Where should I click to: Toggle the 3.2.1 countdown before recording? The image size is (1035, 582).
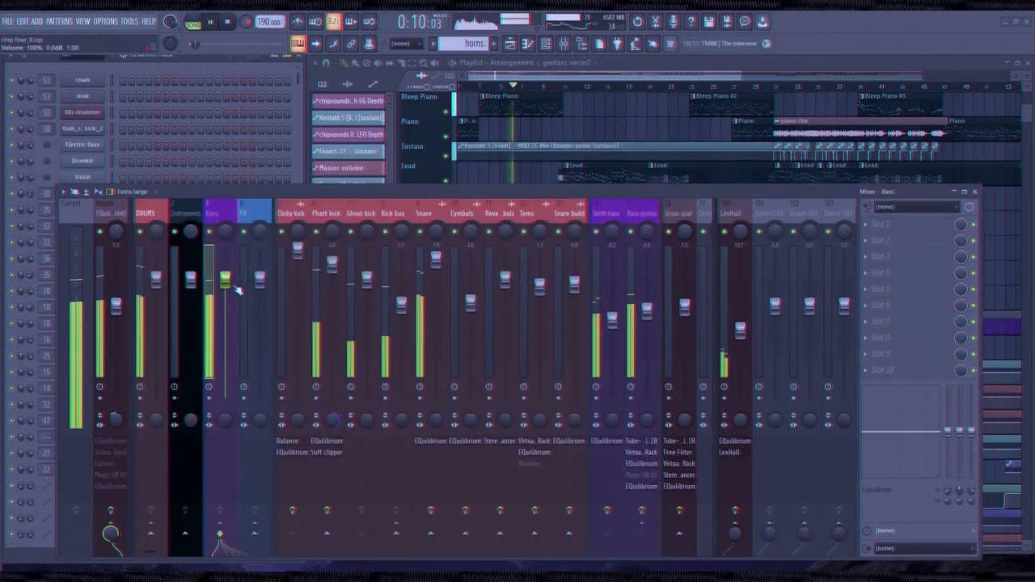(333, 22)
